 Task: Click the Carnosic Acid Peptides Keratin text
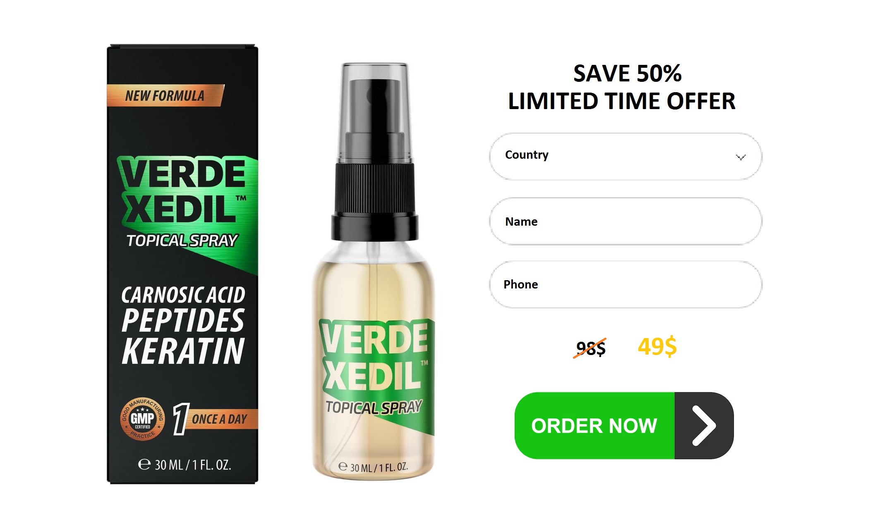(183, 325)
